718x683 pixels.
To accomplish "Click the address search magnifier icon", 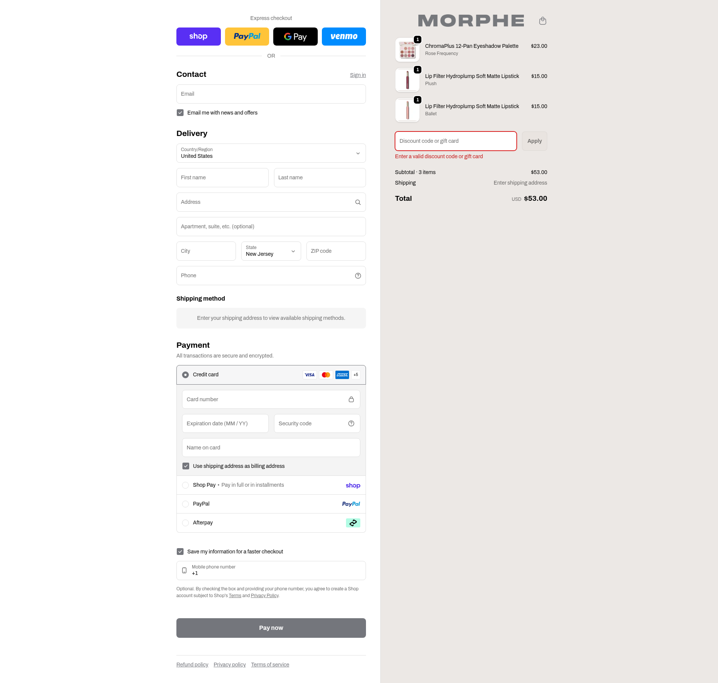I will point(358,202).
